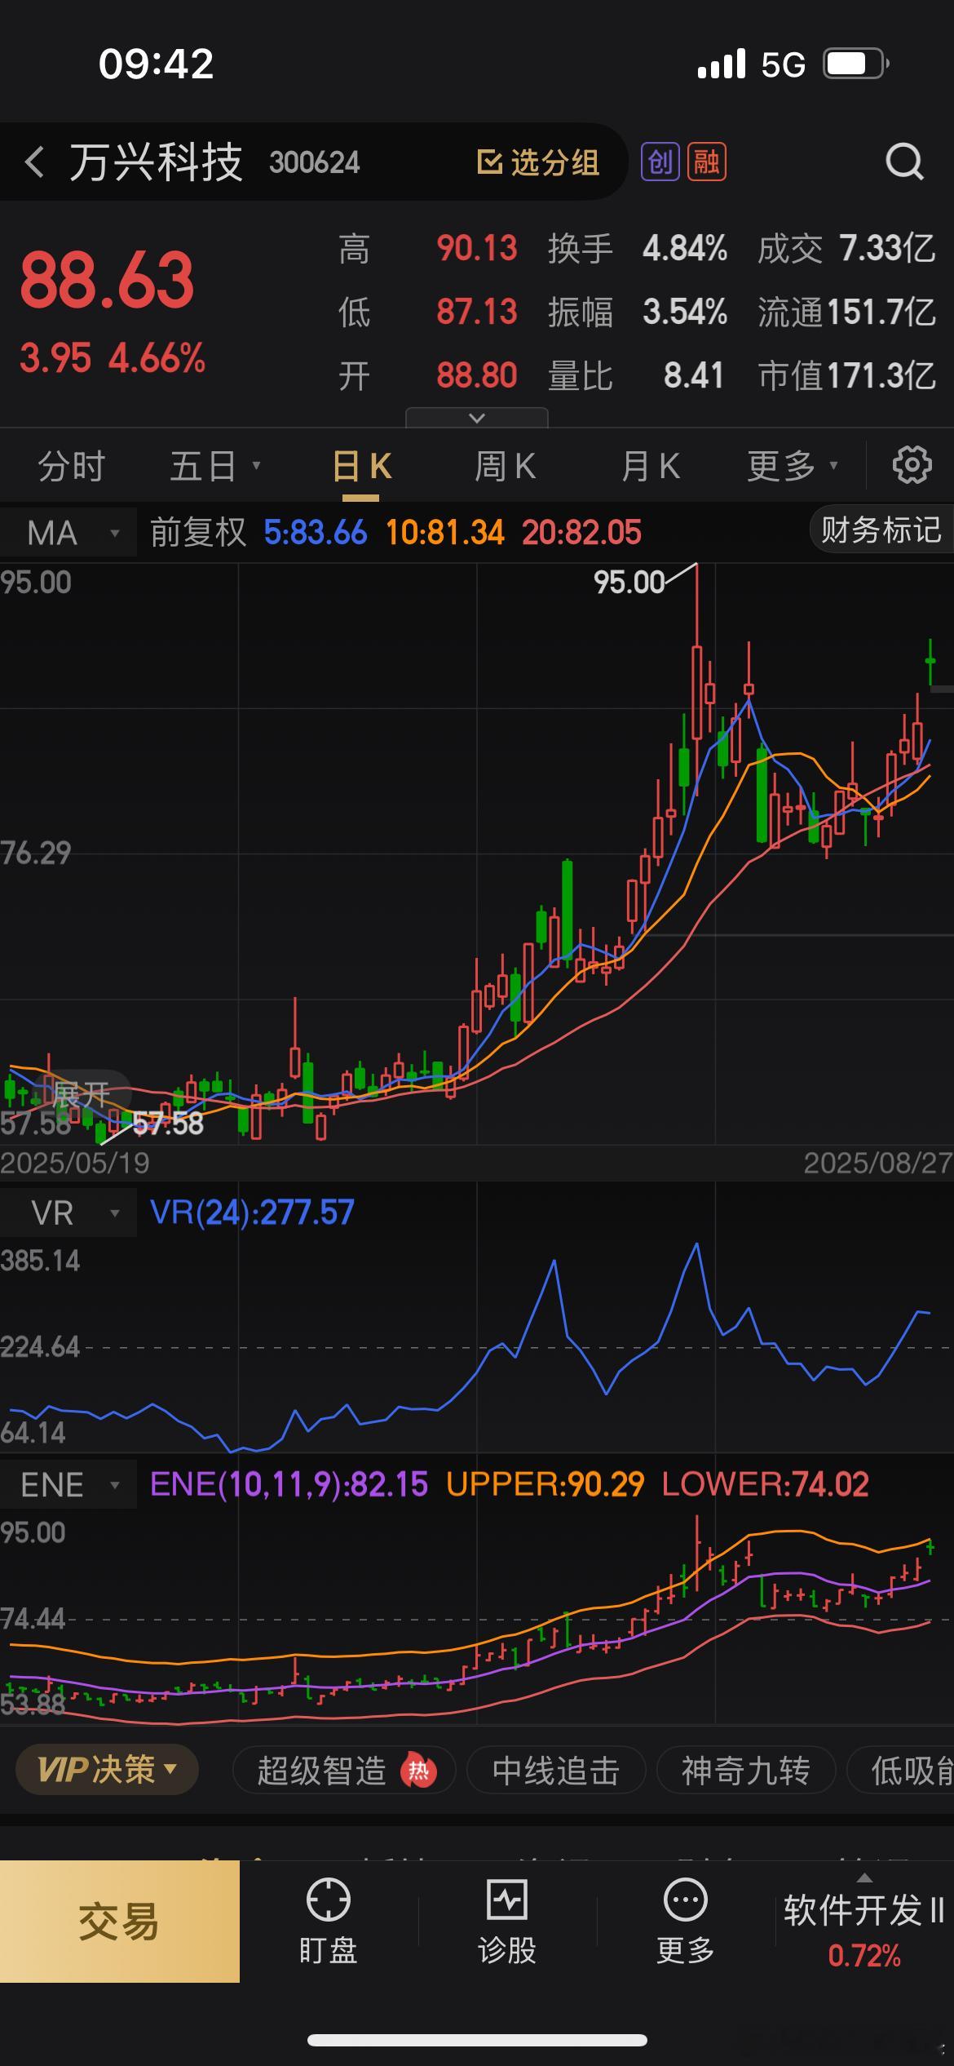Toggle 前复权 adjustment setting

coord(198,533)
